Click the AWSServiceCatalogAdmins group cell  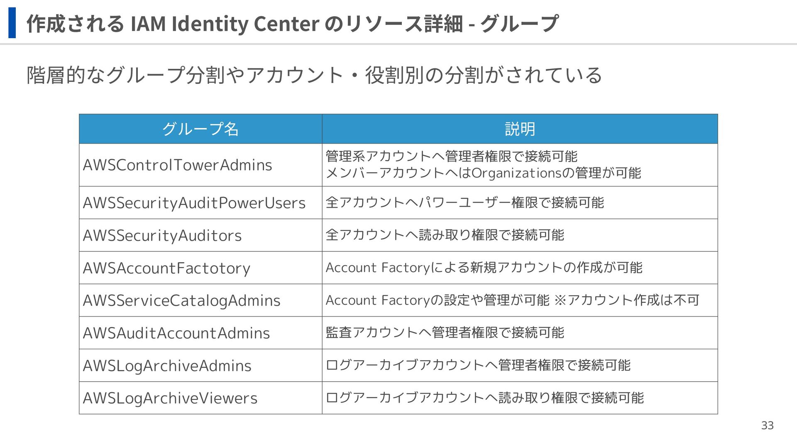(181, 300)
